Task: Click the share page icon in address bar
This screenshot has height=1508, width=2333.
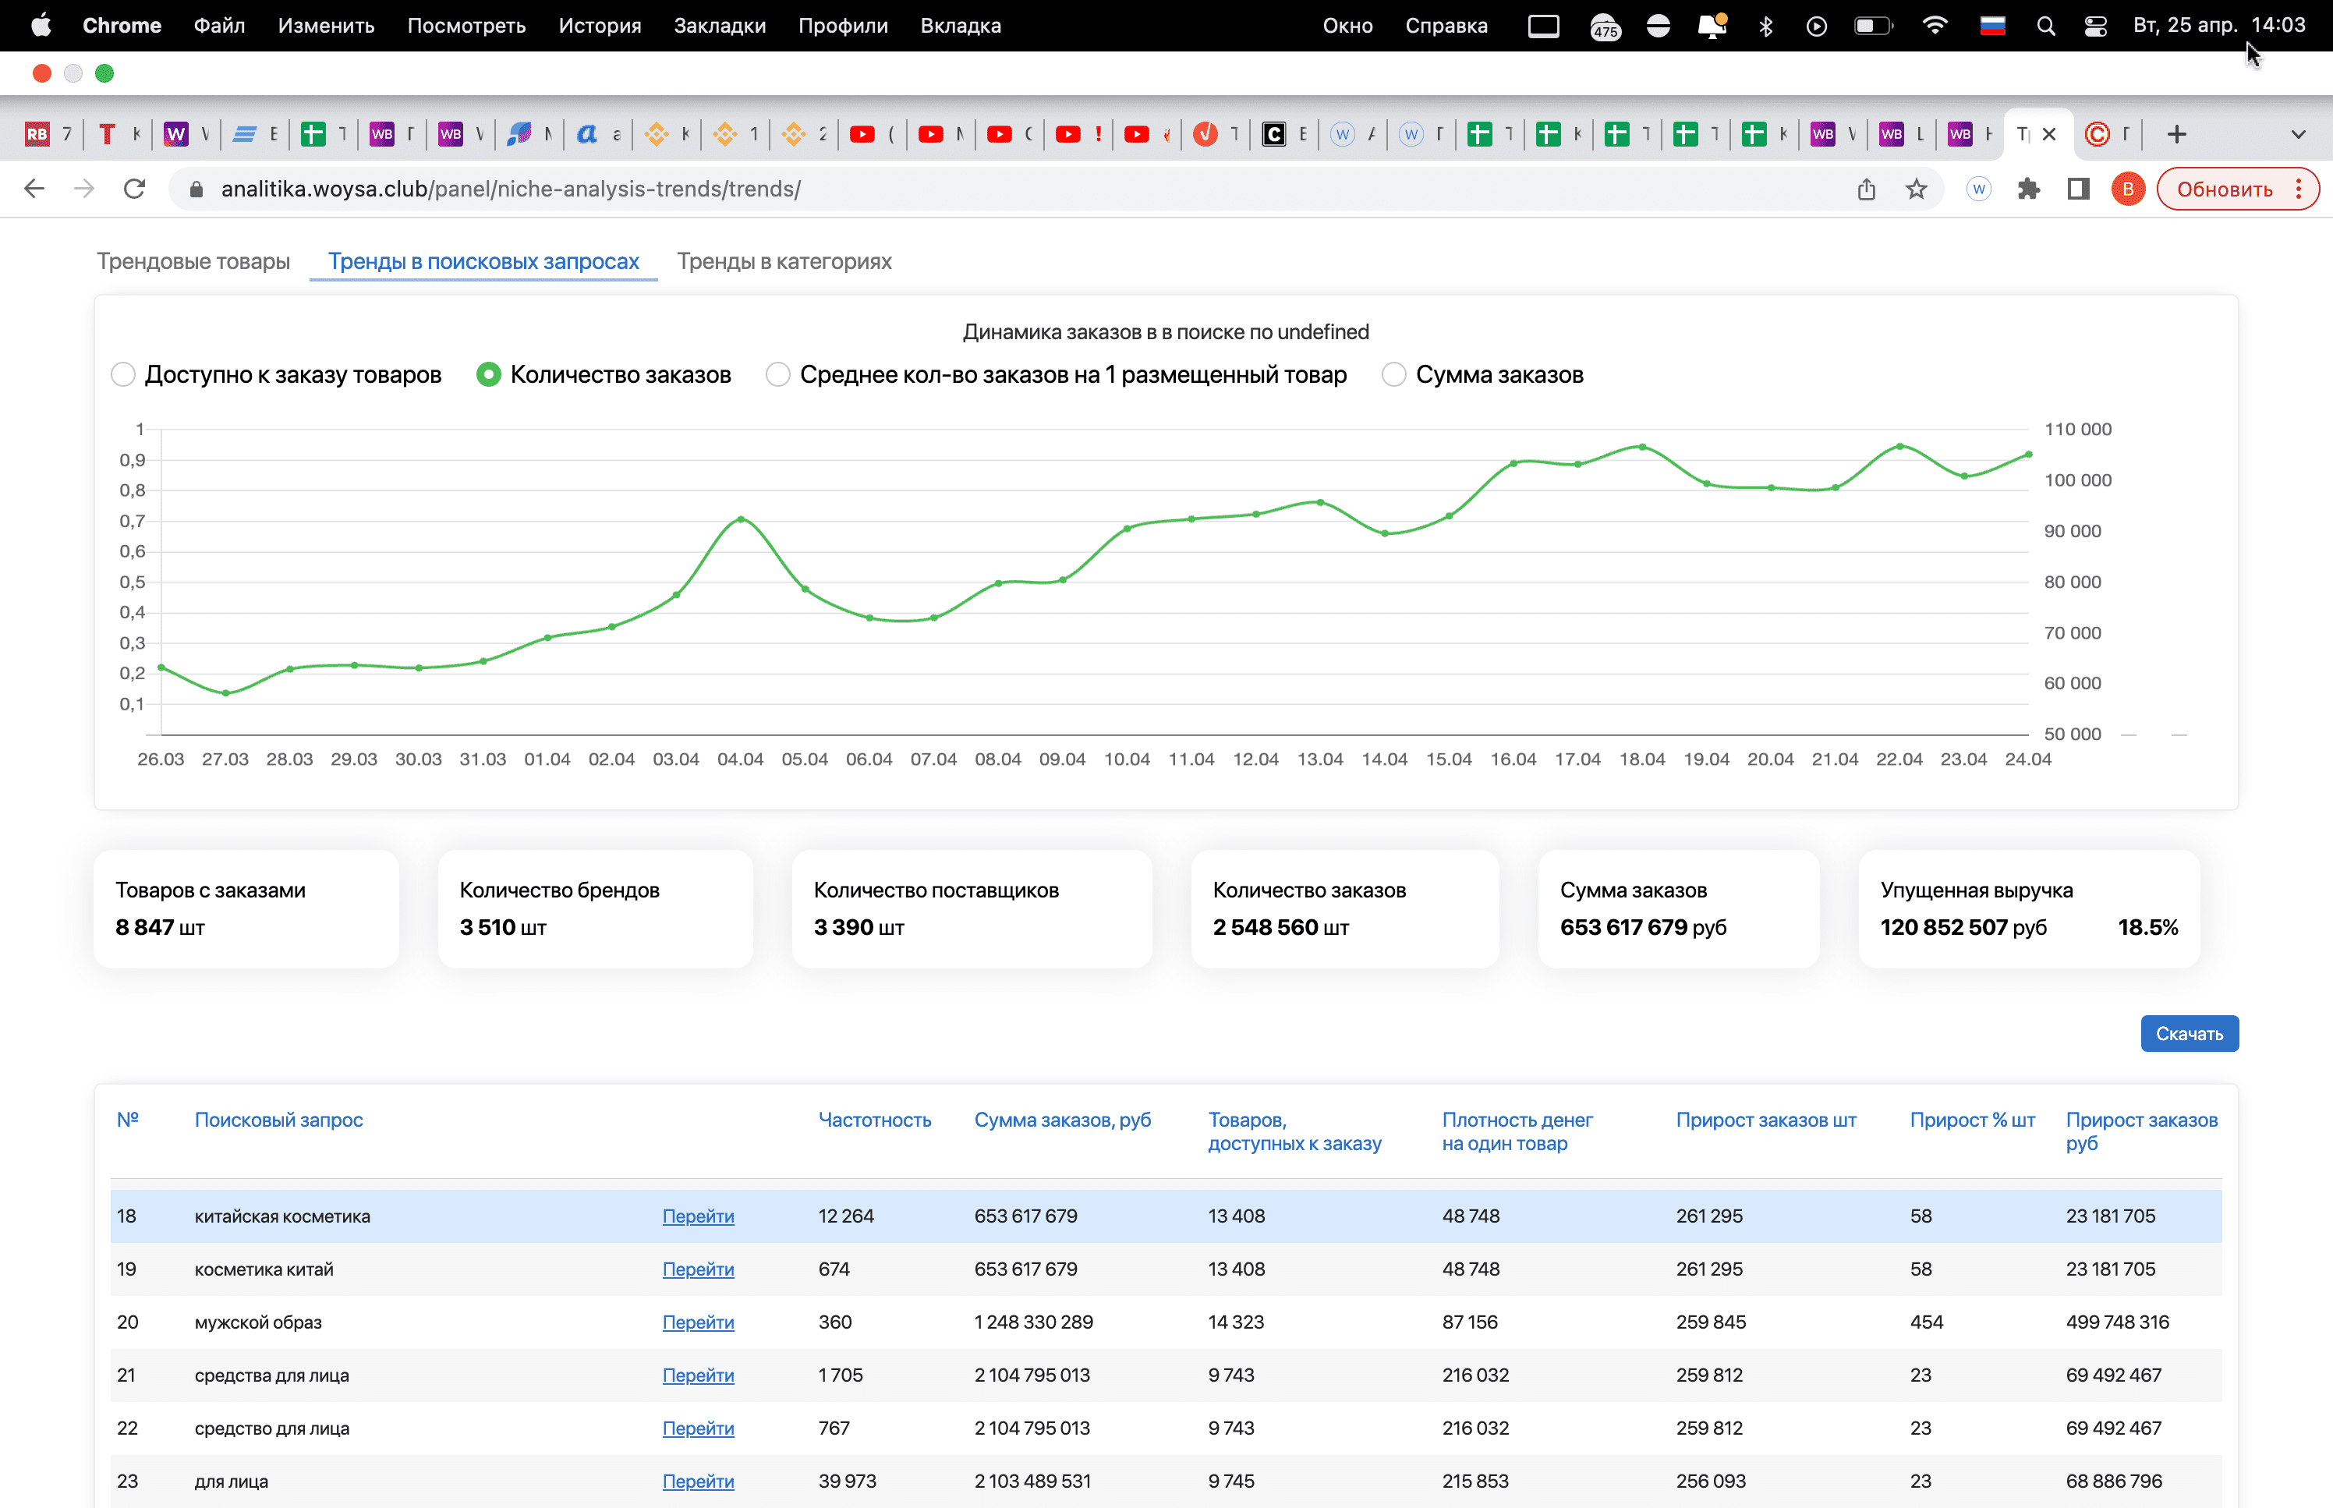Action: pos(1866,189)
